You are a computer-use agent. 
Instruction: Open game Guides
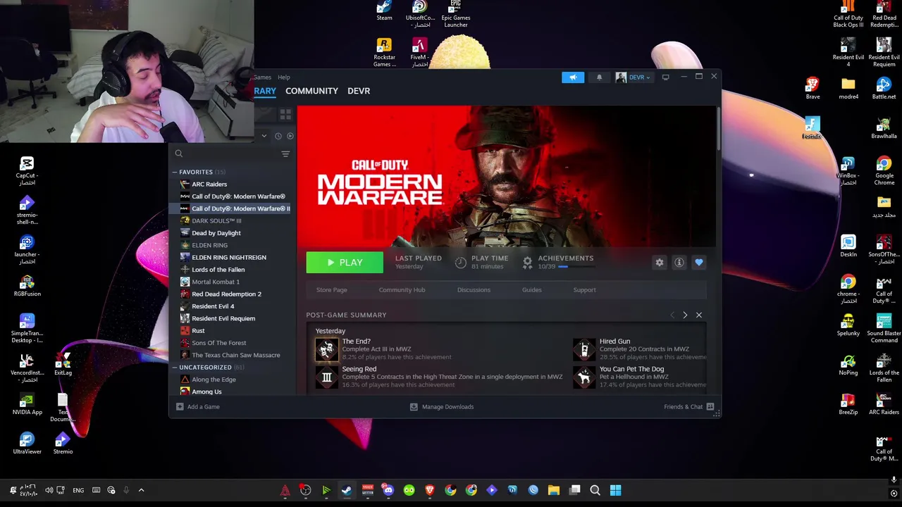(531, 289)
